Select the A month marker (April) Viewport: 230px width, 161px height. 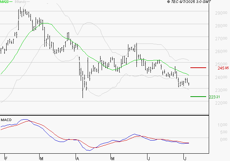78,158
